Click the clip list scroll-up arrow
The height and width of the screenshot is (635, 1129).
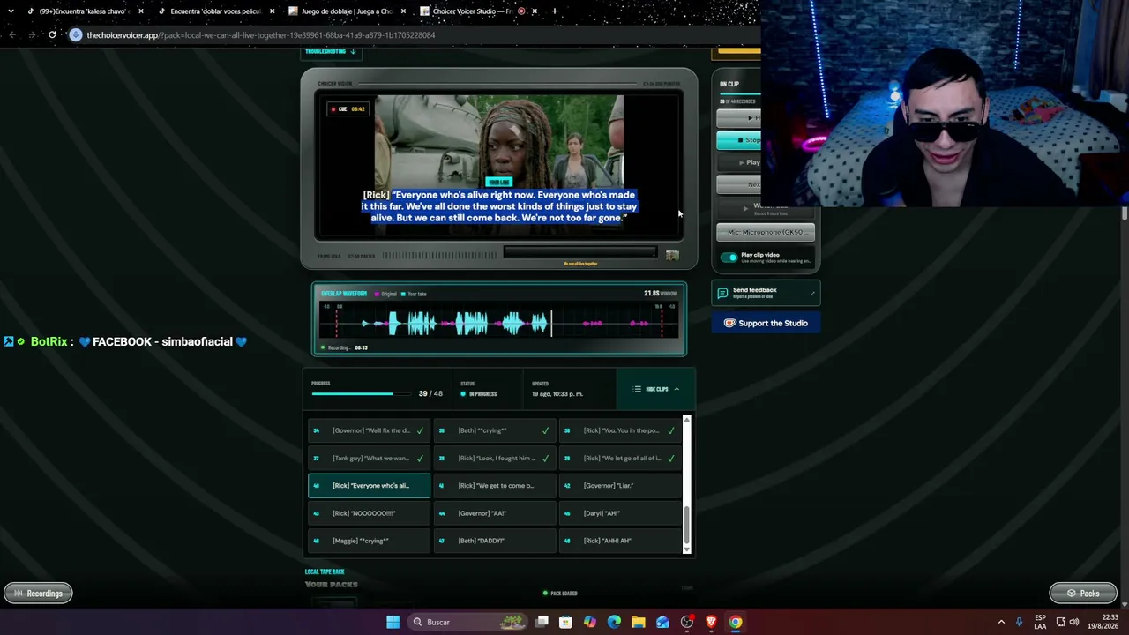(x=687, y=421)
